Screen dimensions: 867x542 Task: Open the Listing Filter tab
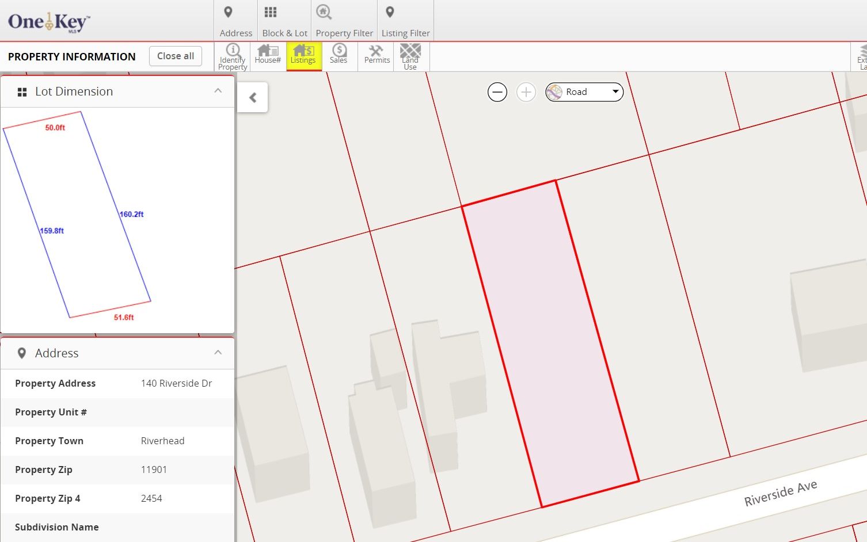(x=405, y=21)
